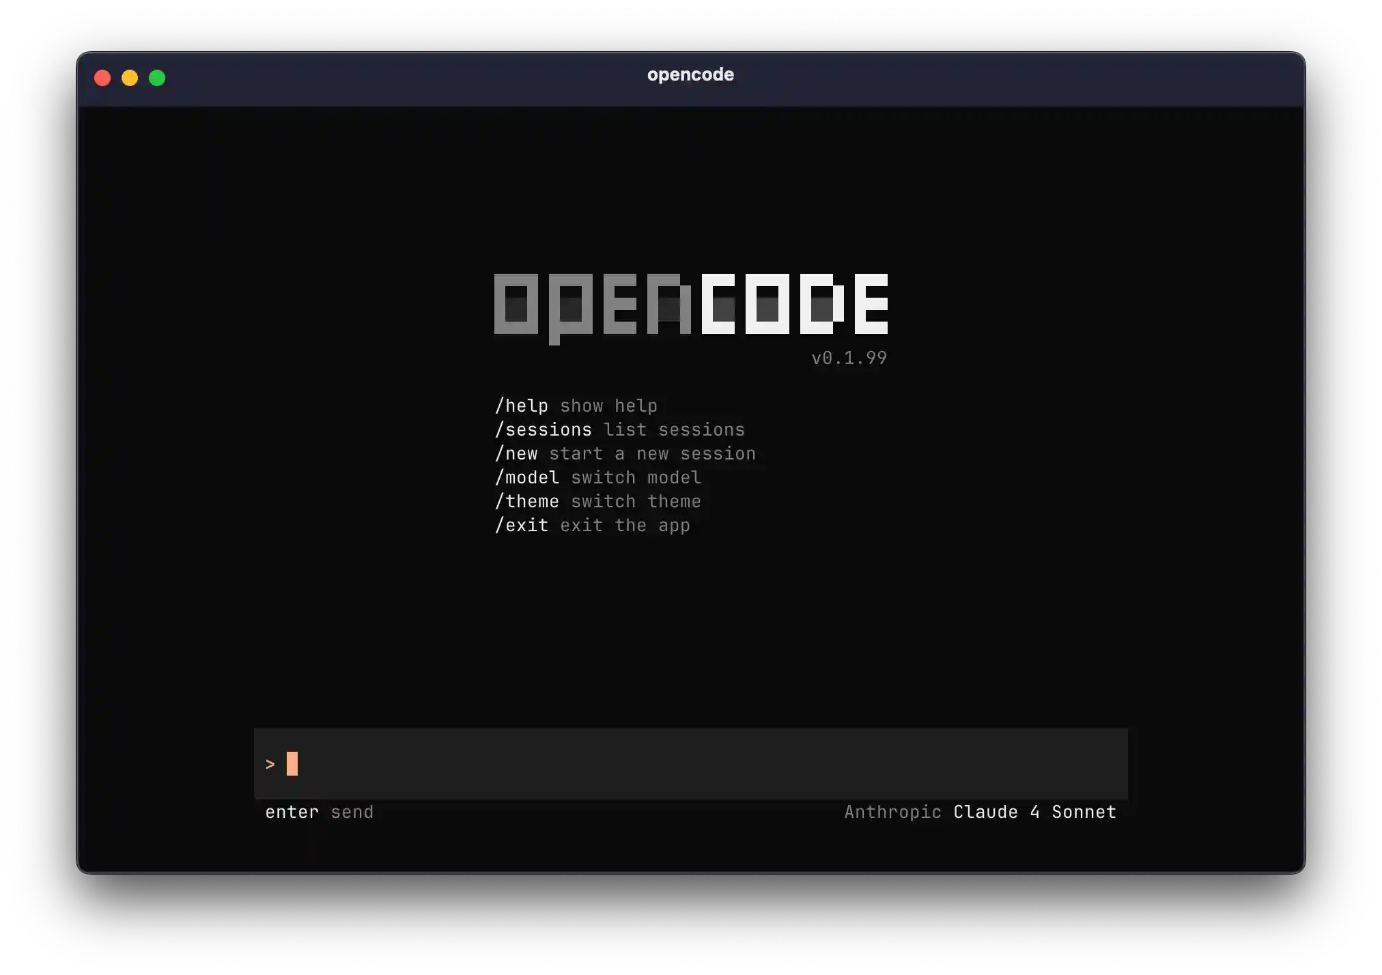Open the /model switcher command
This screenshot has height=975, width=1382.
pos(527,477)
